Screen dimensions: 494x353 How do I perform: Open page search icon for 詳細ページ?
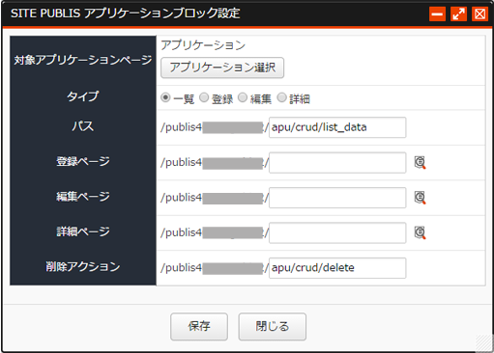(420, 232)
